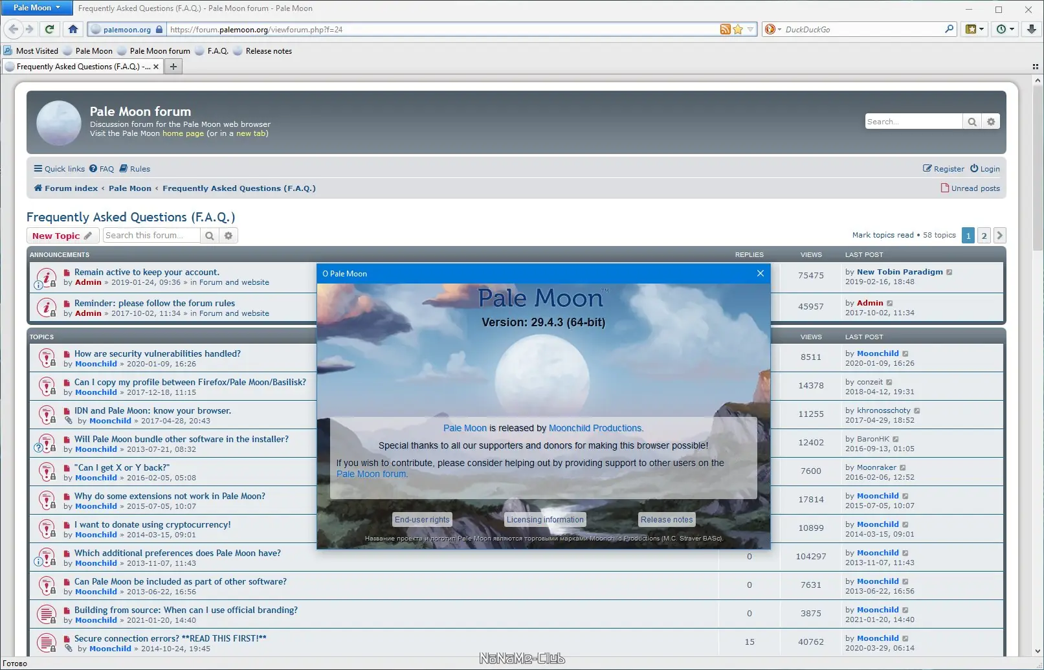1044x670 pixels.
Task: Open the tab groups icon on the tab bar
Action: [x=1035, y=67]
